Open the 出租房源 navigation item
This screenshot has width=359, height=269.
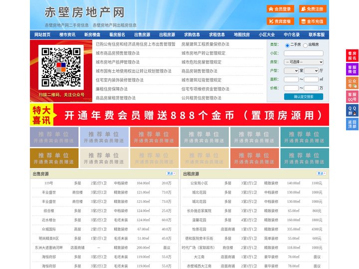(167, 35)
